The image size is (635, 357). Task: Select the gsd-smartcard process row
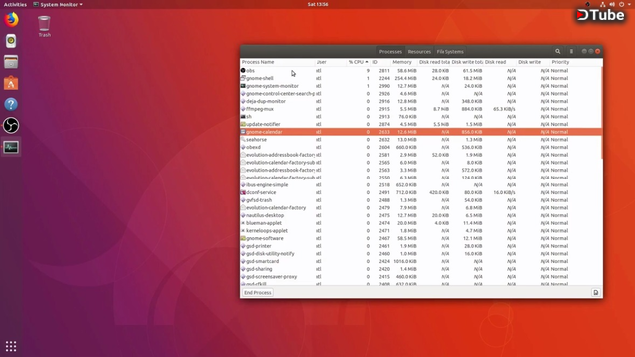coord(421,261)
